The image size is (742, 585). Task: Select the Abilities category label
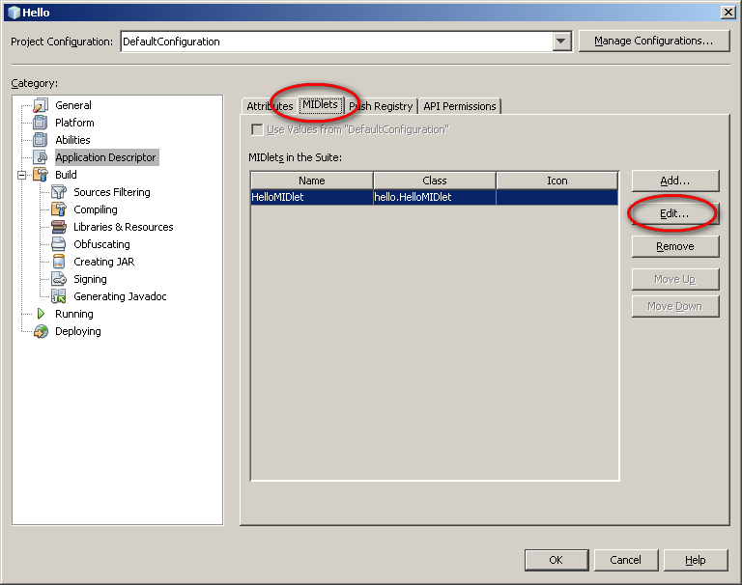coord(72,140)
